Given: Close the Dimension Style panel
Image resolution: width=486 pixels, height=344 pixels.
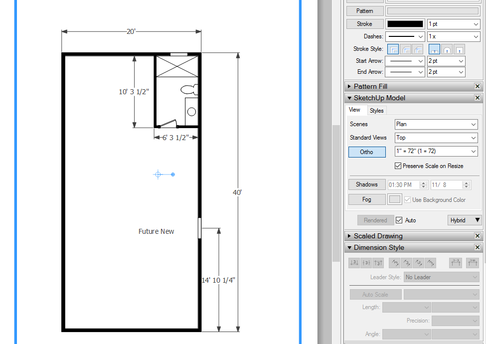Looking at the screenshot, I should tap(478, 247).
